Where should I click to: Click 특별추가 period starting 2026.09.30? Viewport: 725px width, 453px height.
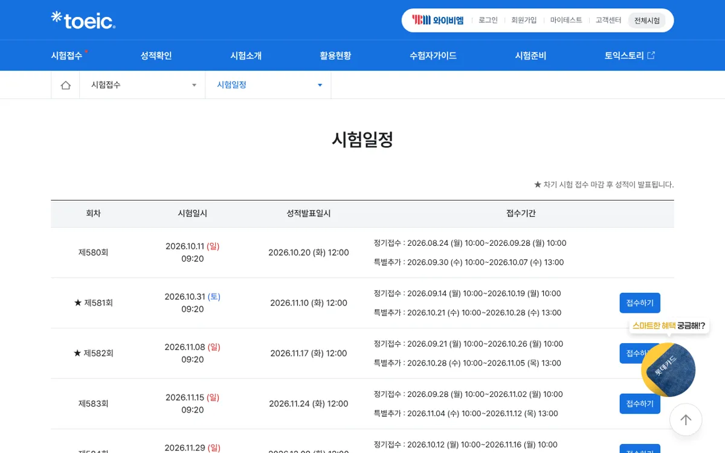pos(469,262)
